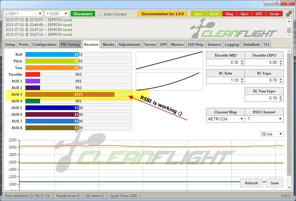Click the Packet error: 0 status
This screenshot has height=201, width=296.
(68, 196)
